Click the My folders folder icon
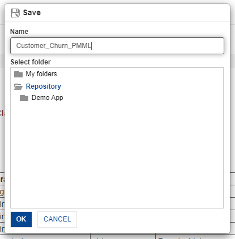Viewport: 235px width, 239px height. click(x=18, y=74)
